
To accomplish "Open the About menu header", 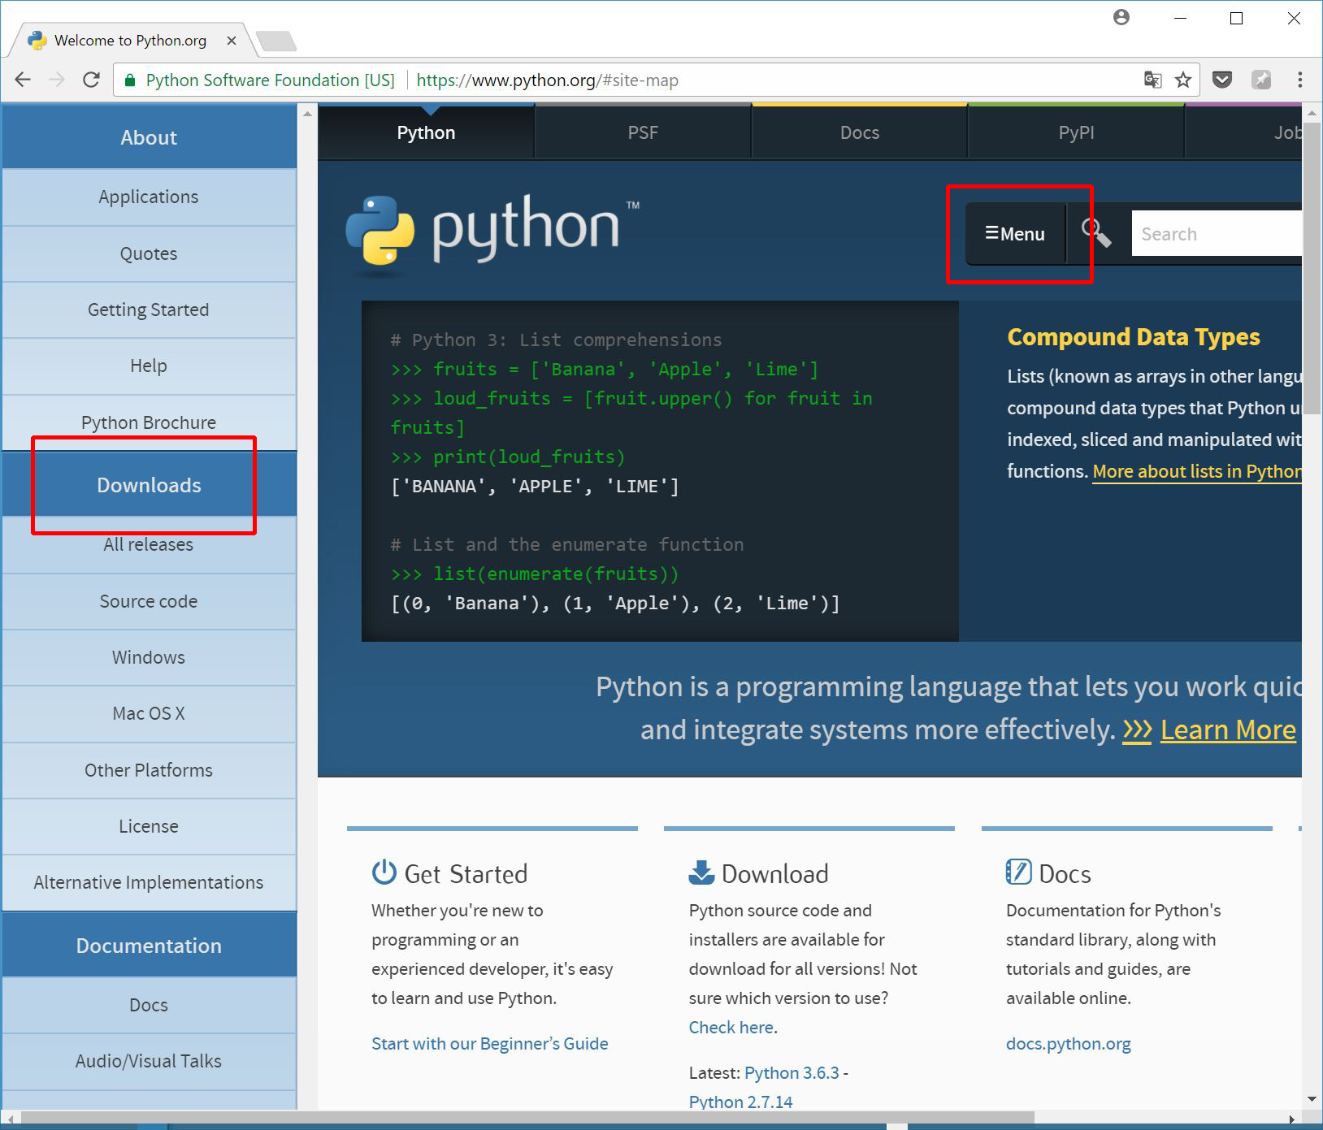I will point(149,137).
